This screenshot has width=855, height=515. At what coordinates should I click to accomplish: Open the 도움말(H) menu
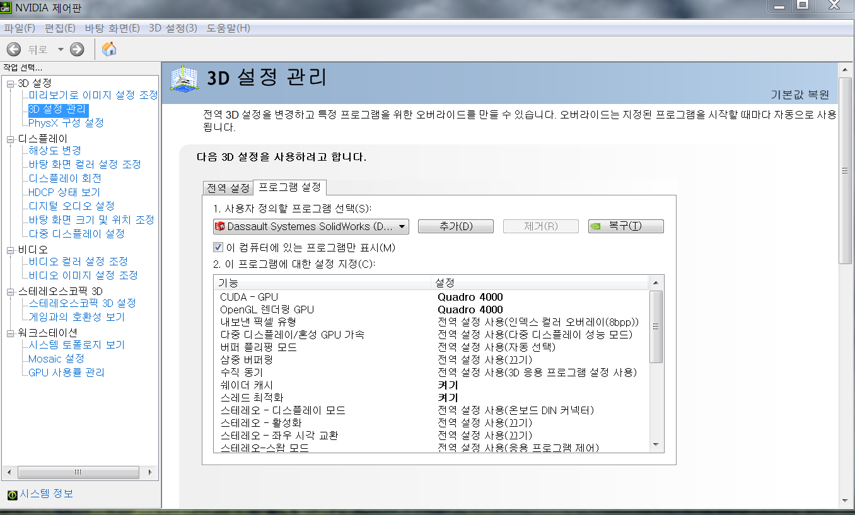(x=228, y=28)
